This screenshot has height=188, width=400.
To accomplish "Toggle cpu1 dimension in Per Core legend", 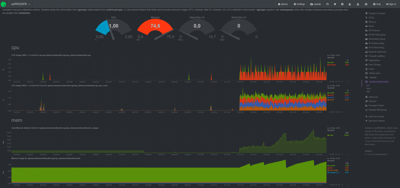I will point(331,95).
